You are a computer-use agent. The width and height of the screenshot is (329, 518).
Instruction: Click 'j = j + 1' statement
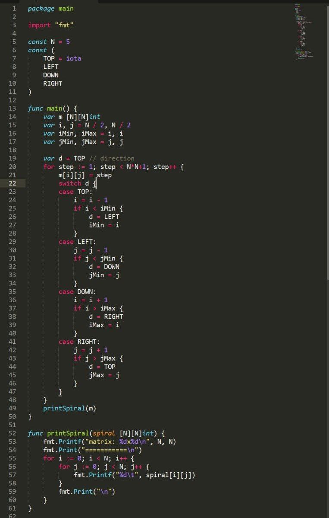pyautogui.click(x=91, y=350)
